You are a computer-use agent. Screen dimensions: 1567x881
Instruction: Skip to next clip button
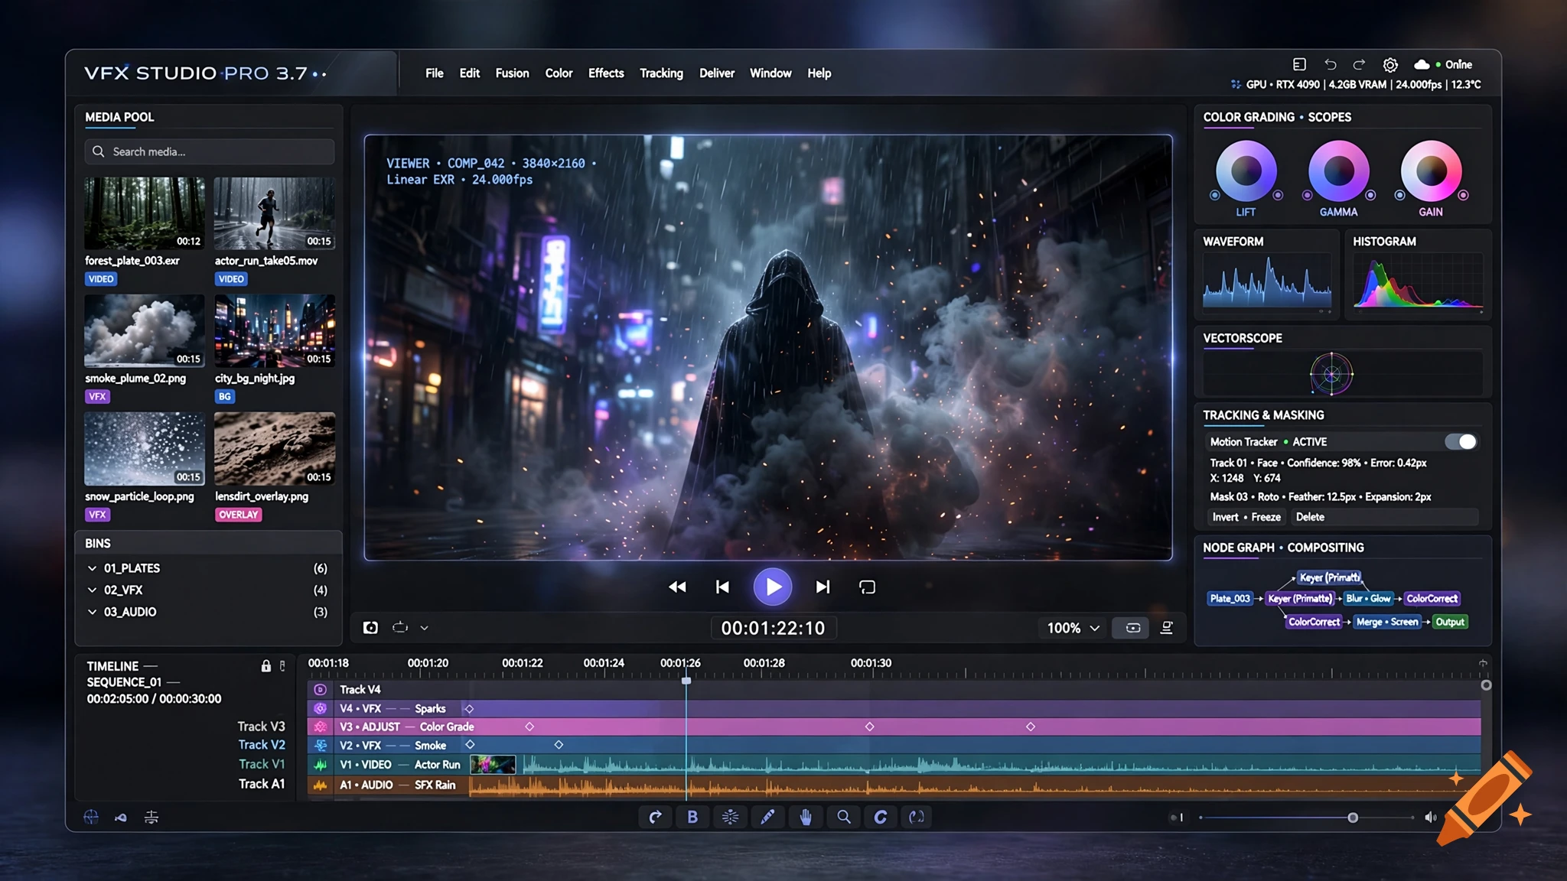click(x=823, y=587)
